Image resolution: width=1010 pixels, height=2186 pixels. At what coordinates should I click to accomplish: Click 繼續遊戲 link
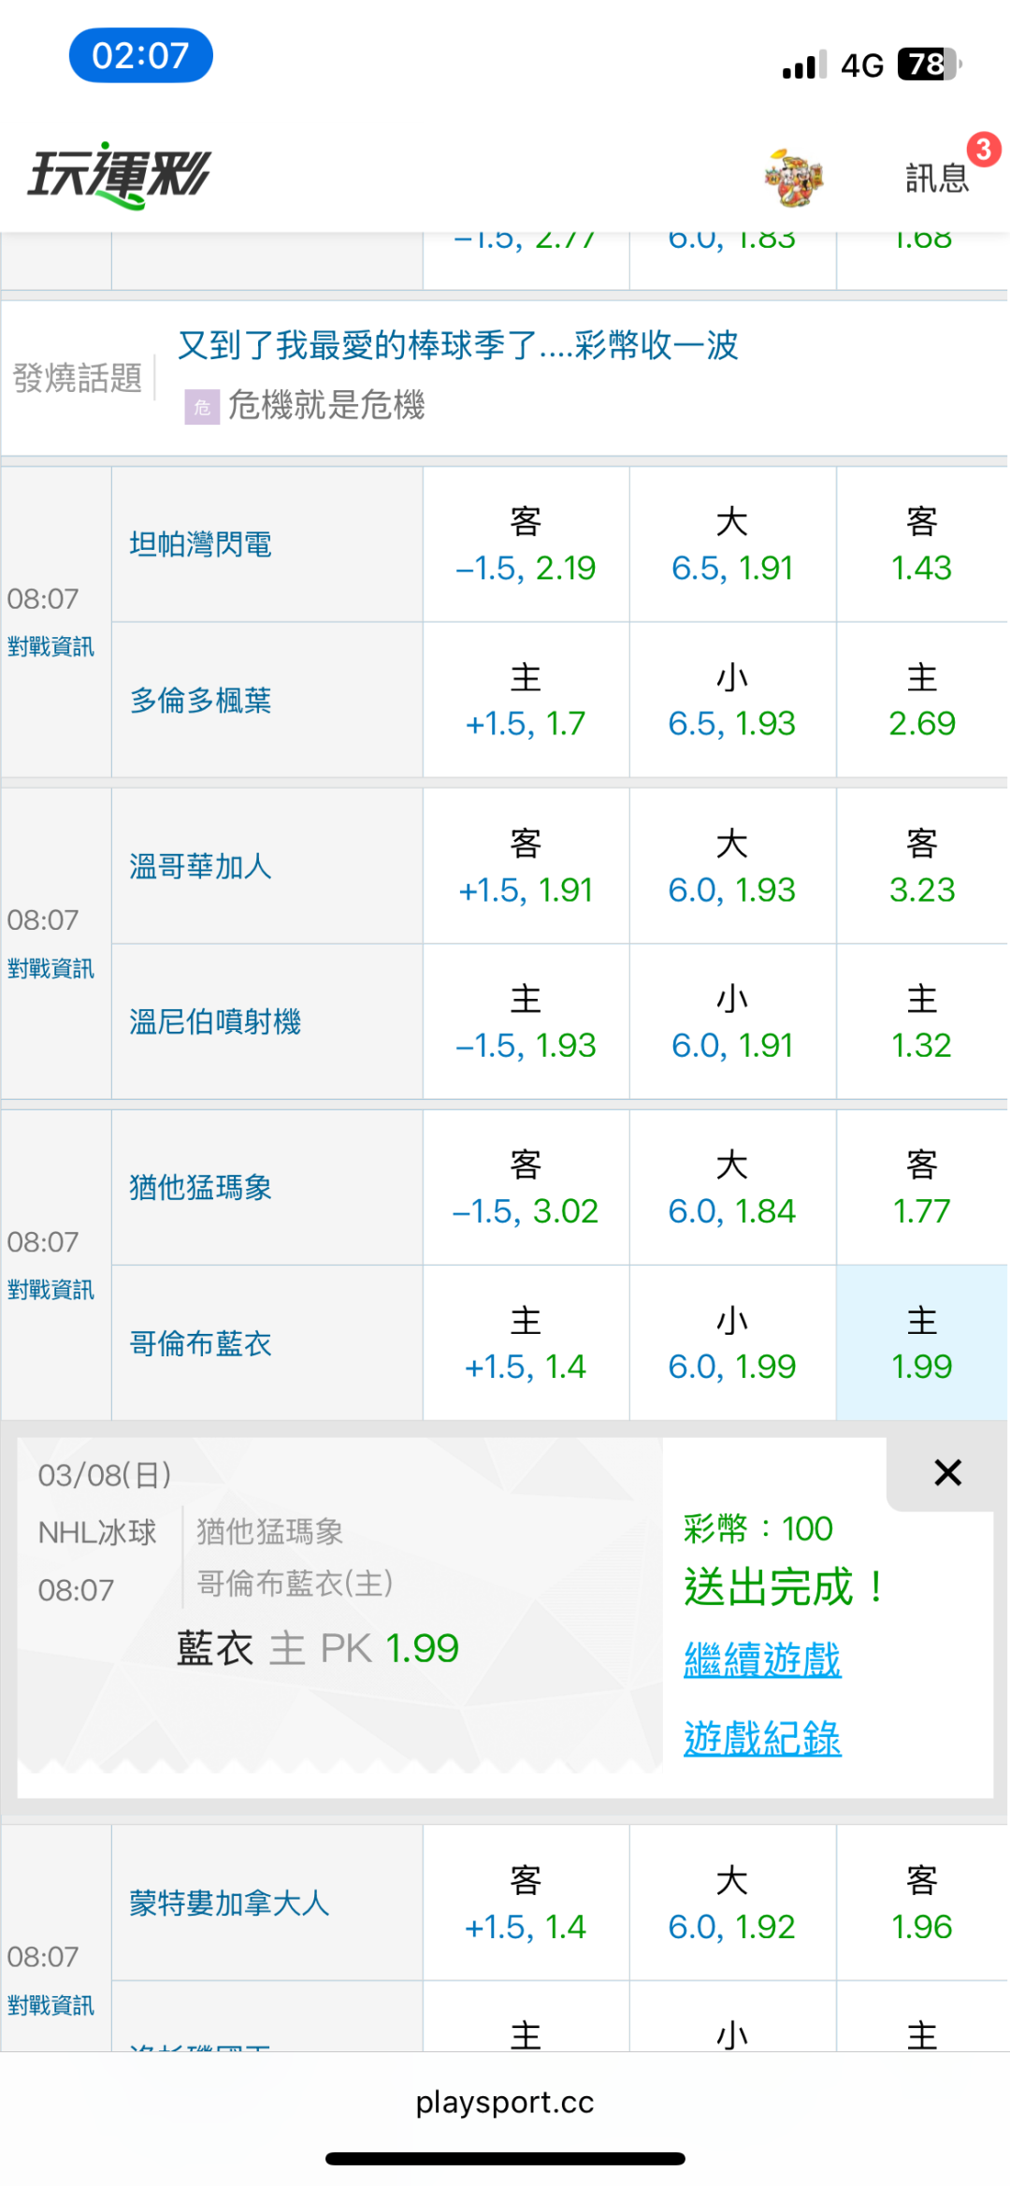pos(762,1660)
